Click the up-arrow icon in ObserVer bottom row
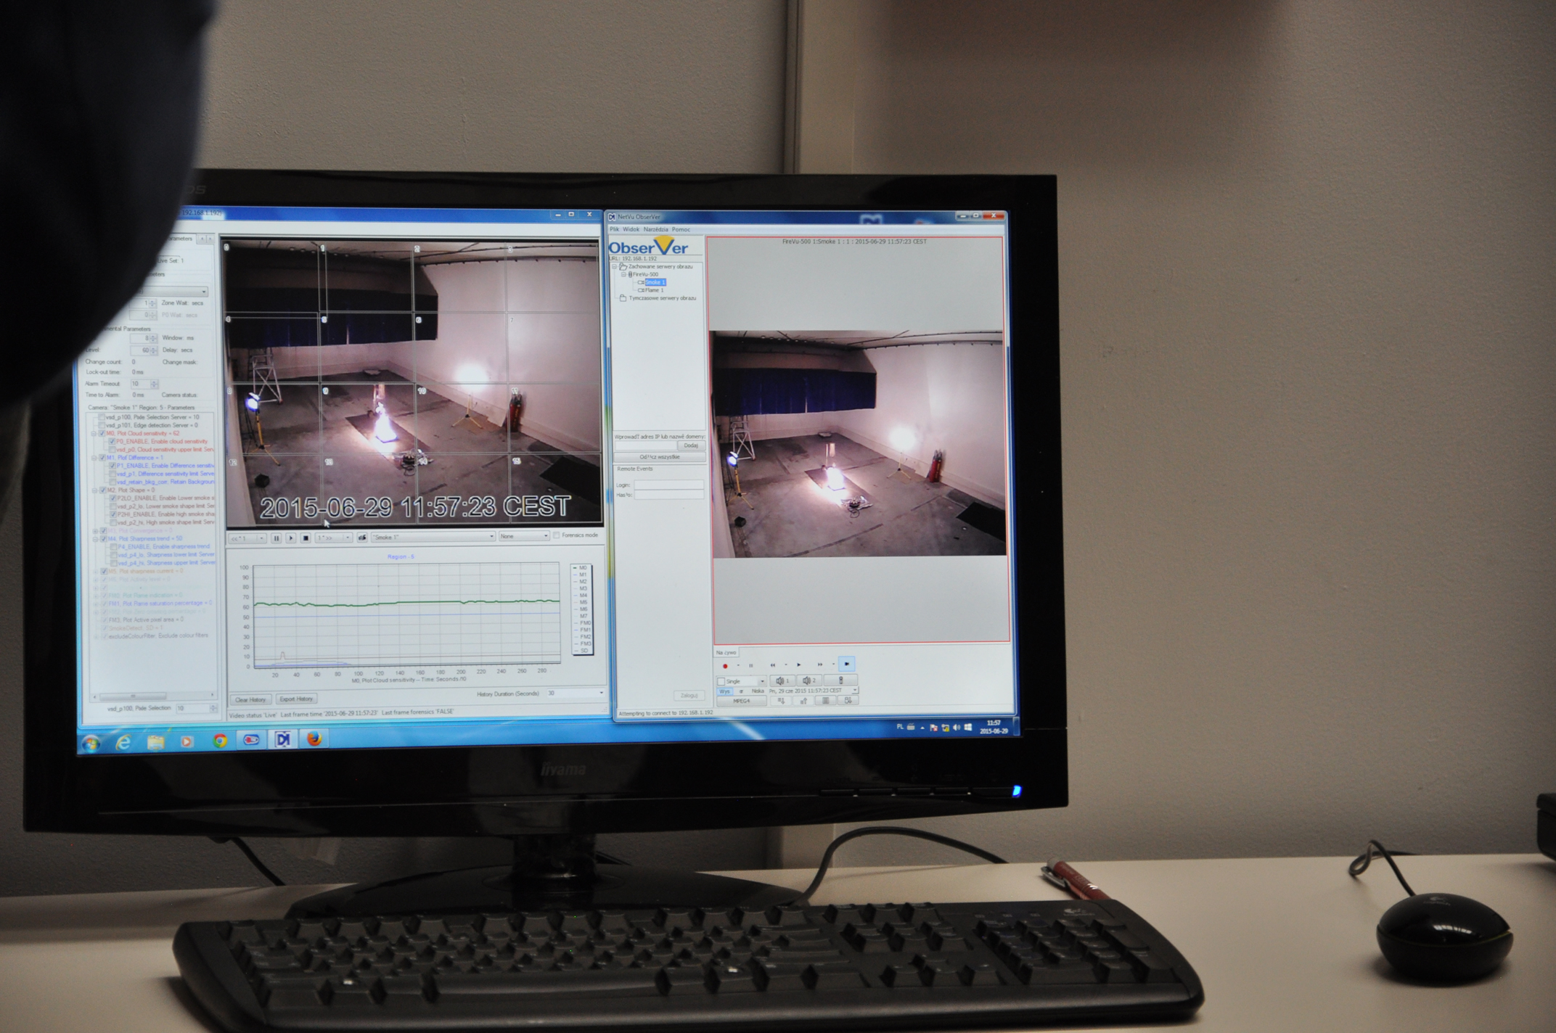The height and width of the screenshot is (1033, 1556). (x=803, y=701)
